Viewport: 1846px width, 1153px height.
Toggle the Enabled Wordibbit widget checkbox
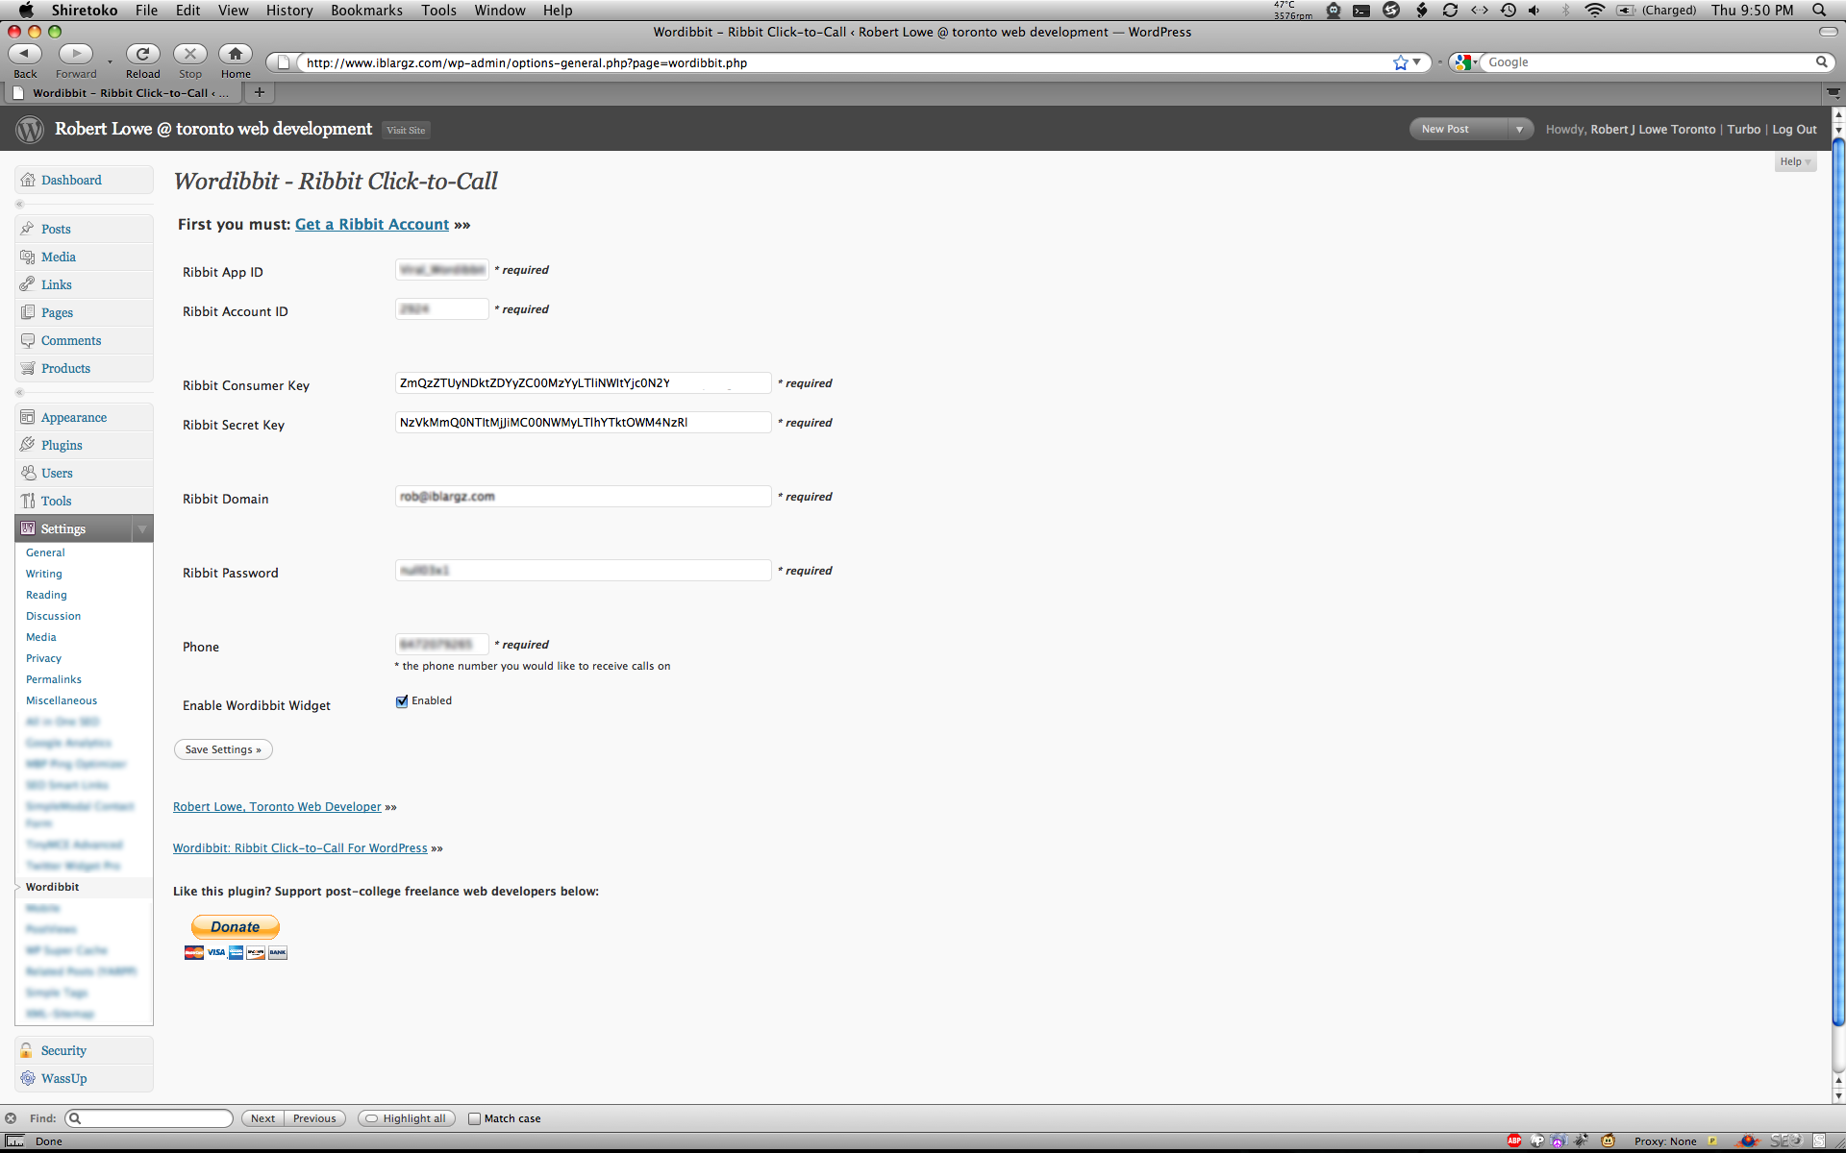coord(402,701)
